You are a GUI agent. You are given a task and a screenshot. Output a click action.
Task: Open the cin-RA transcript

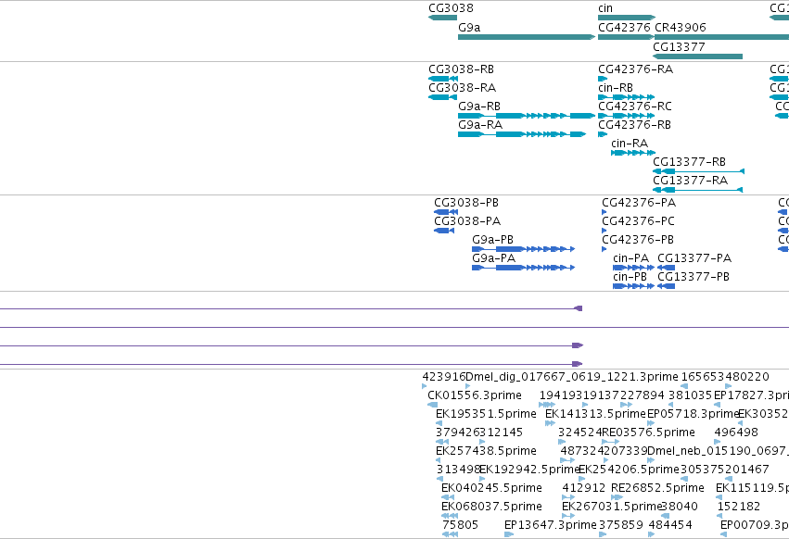(633, 153)
